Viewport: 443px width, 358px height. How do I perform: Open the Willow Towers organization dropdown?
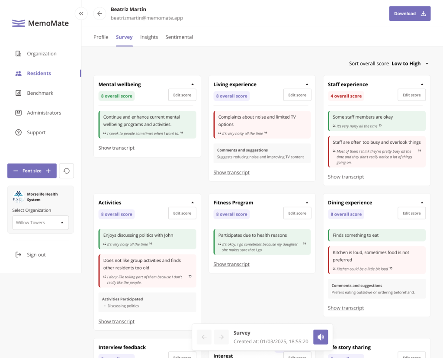(x=40, y=223)
